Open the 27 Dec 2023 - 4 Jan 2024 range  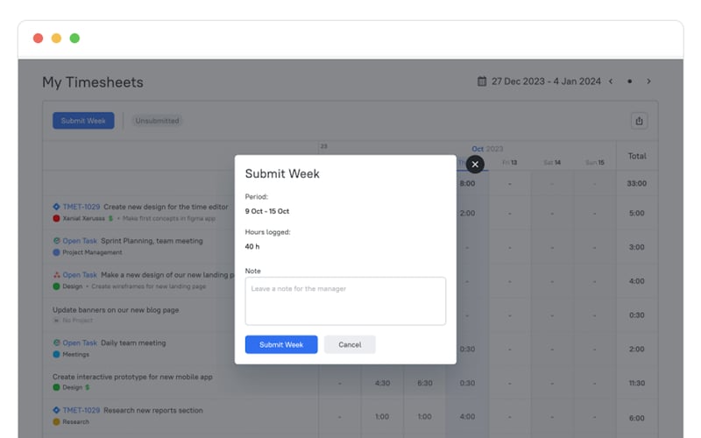tap(546, 81)
